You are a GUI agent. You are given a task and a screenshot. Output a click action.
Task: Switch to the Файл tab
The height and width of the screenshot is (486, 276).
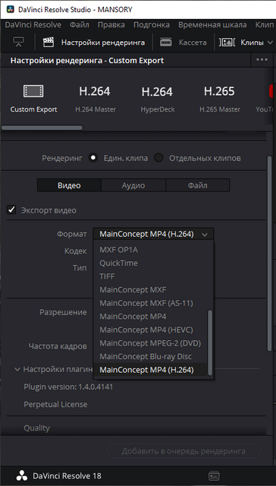pos(197,185)
